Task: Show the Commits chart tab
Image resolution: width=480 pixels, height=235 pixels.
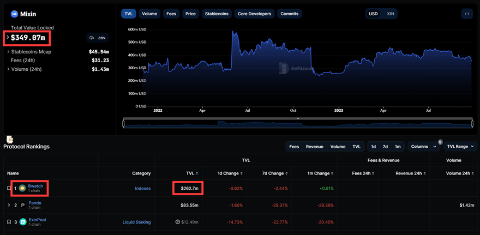Action: click(289, 14)
